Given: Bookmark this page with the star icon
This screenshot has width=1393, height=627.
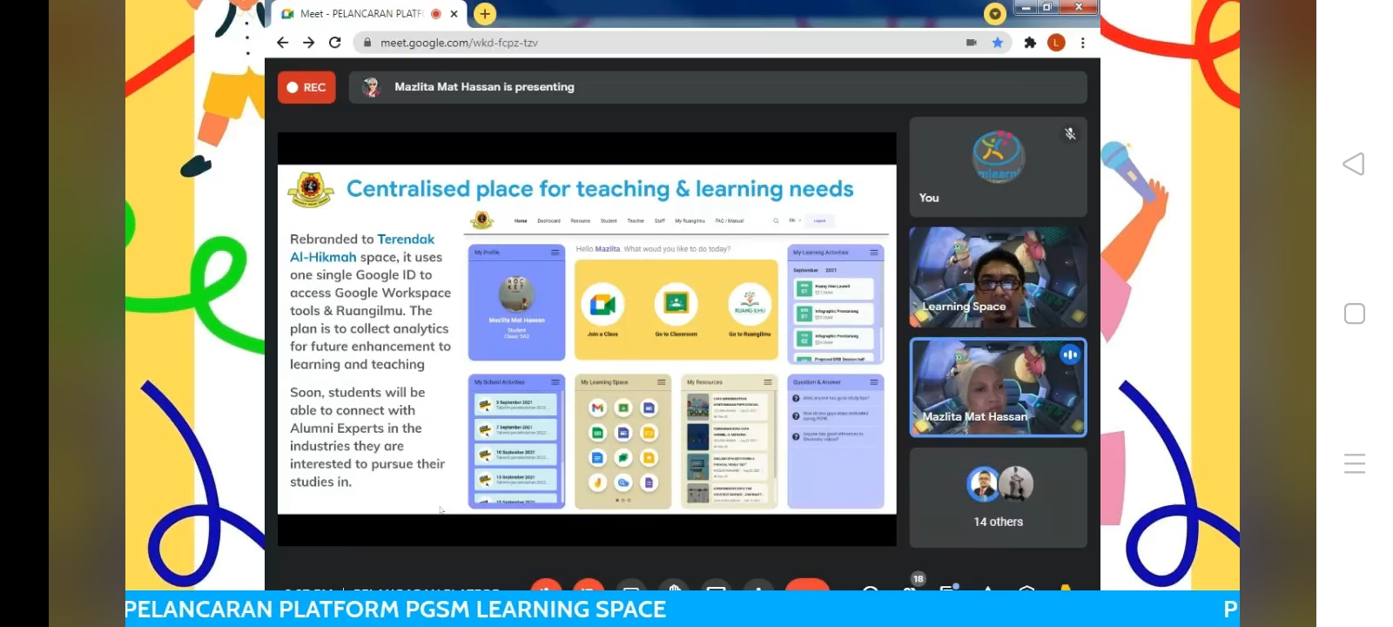Looking at the screenshot, I should (998, 43).
